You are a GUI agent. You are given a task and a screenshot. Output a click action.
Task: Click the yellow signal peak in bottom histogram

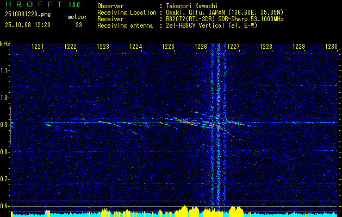tap(184, 210)
